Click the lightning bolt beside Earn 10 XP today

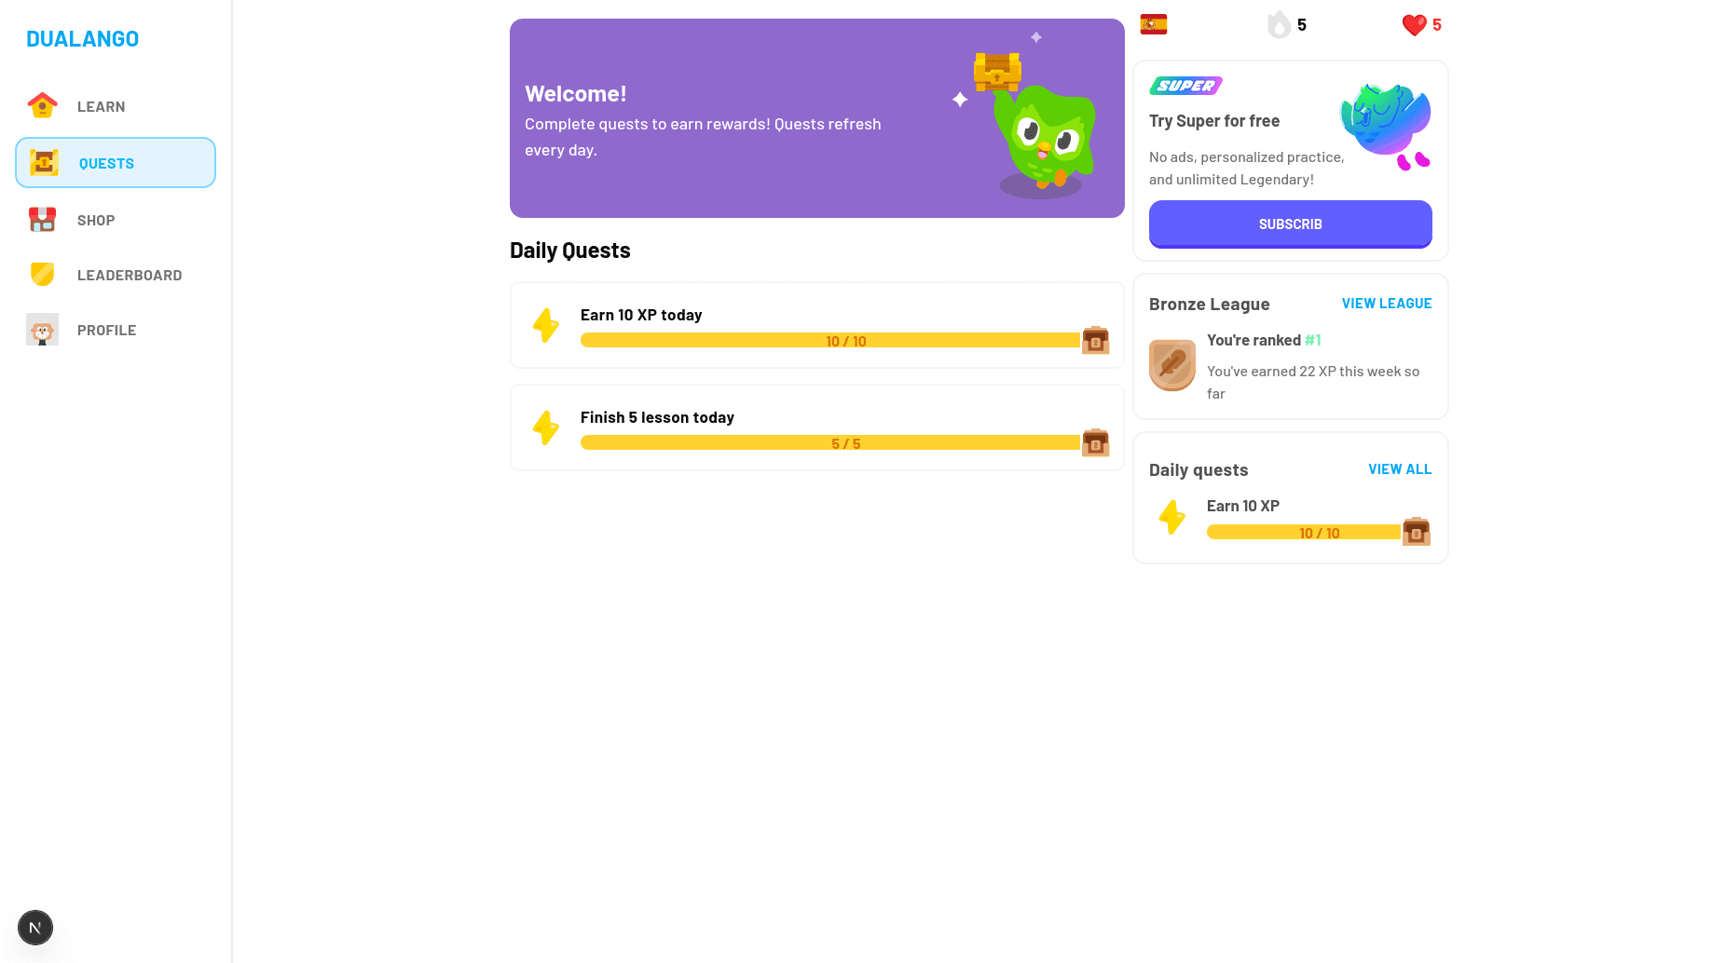coord(546,325)
